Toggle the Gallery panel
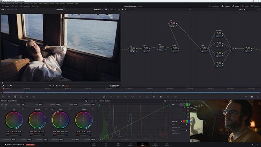261x147 pixels. click(6, 6)
